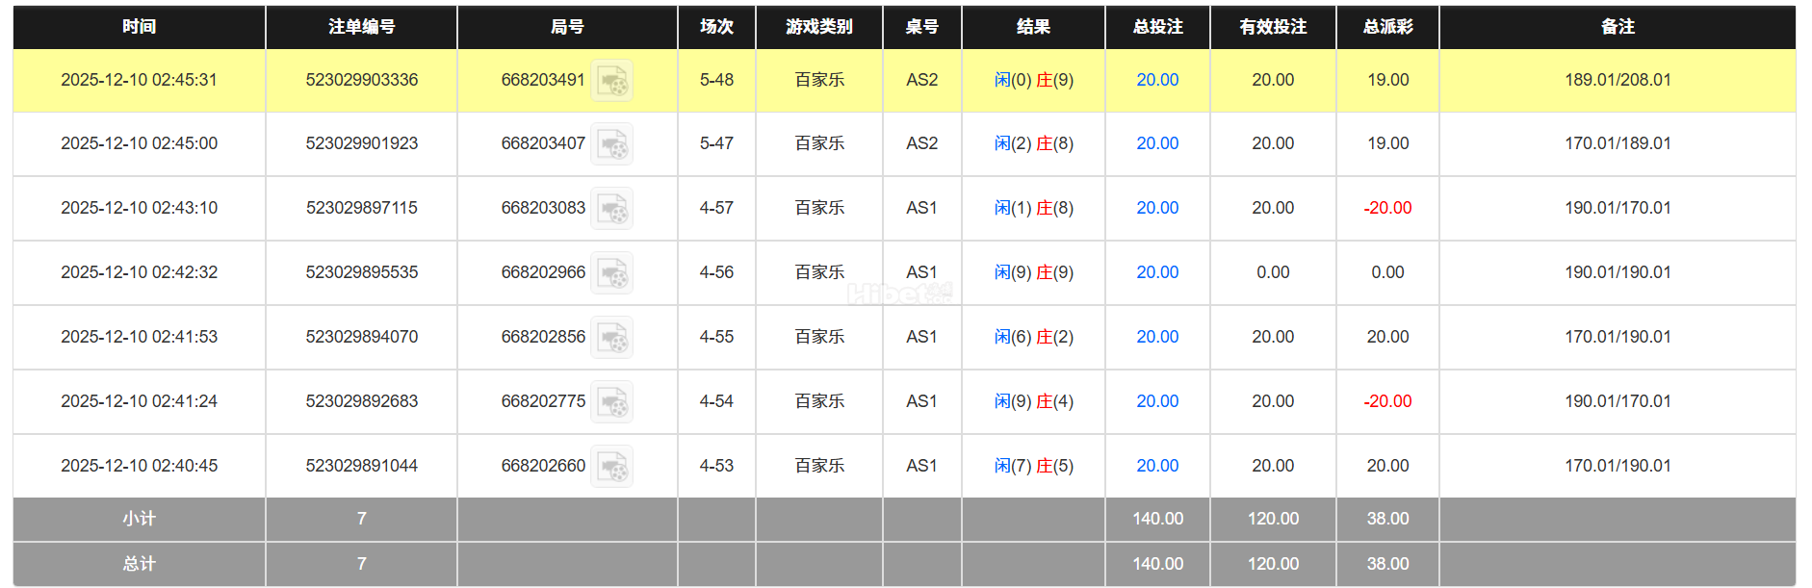This screenshot has height=588, width=1812.
Task: Select order number 523029891044
Action: 361,466
